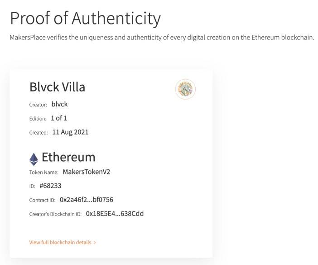318x265 pixels.
Task: Open the View full blockchain details link
Action: tap(60, 242)
